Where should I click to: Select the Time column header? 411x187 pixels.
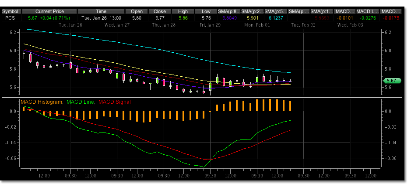(101, 10)
